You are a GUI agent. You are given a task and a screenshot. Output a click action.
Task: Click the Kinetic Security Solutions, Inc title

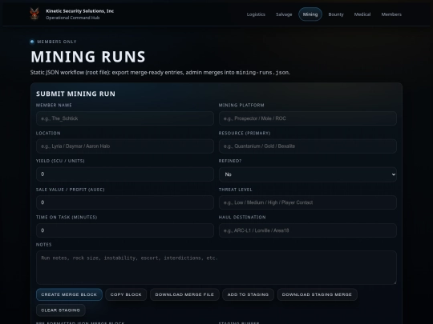80,11
